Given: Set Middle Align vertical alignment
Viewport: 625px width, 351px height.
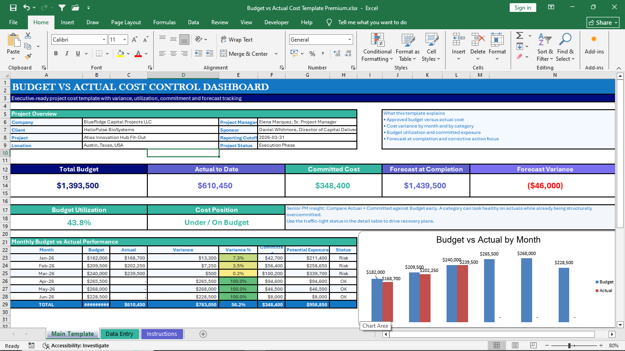Looking at the screenshot, I should [x=173, y=39].
